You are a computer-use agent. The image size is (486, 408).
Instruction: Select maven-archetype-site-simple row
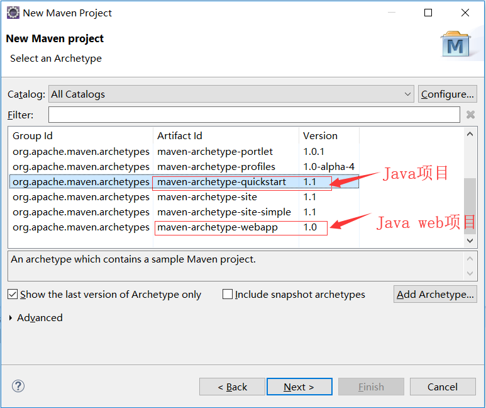coord(184,212)
